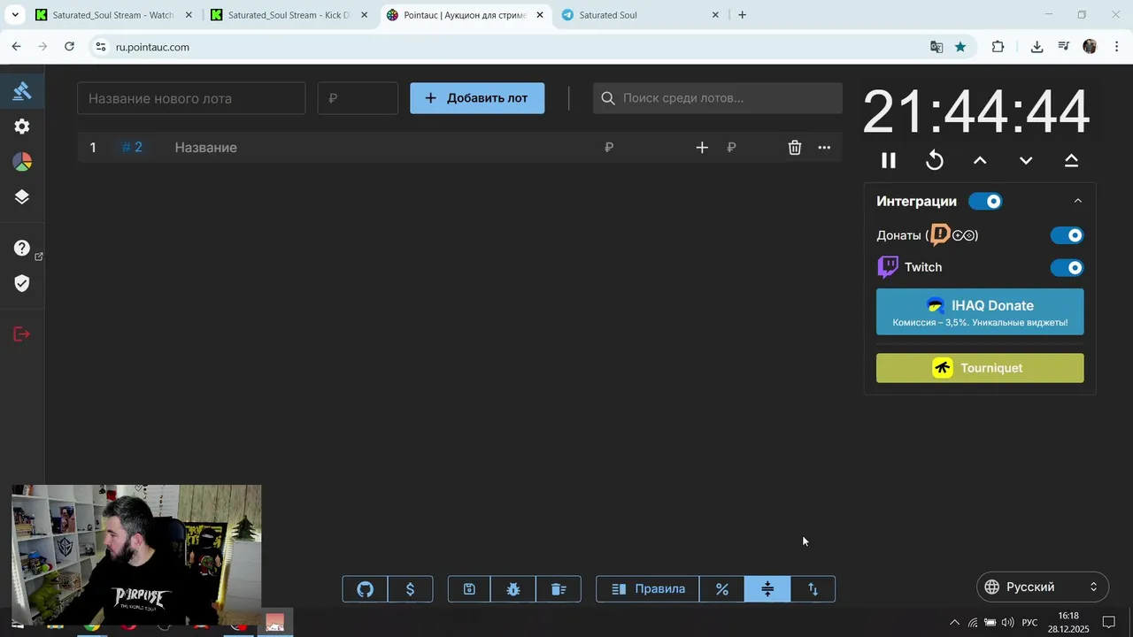Open the volume control in system tray
1133x637 pixels.
(1007, 623)
